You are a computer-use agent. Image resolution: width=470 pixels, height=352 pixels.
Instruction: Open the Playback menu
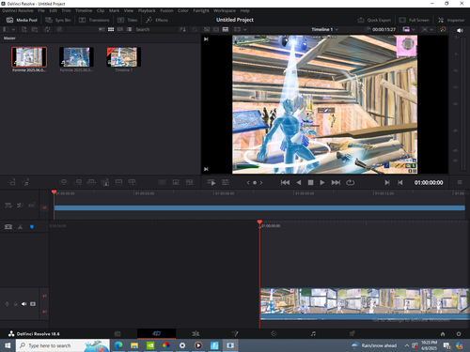[147, 10]
